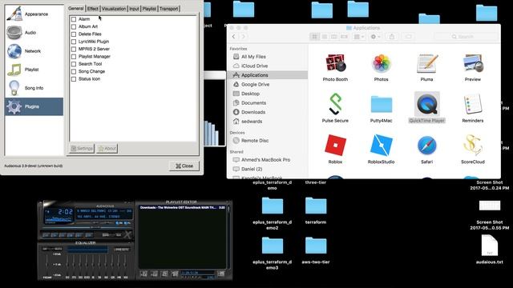This screenshot has width=513, height=288.
Task: Select the Putty4Mac folder icon
Action: click(x=382, y=105)
